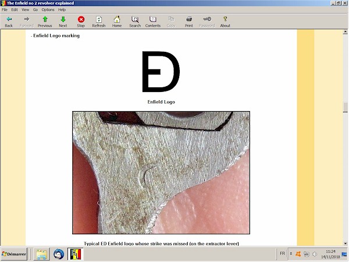Open Thunderbird from the taskbar
Viewport: 349px width, 262px height.
pos(59,254)
